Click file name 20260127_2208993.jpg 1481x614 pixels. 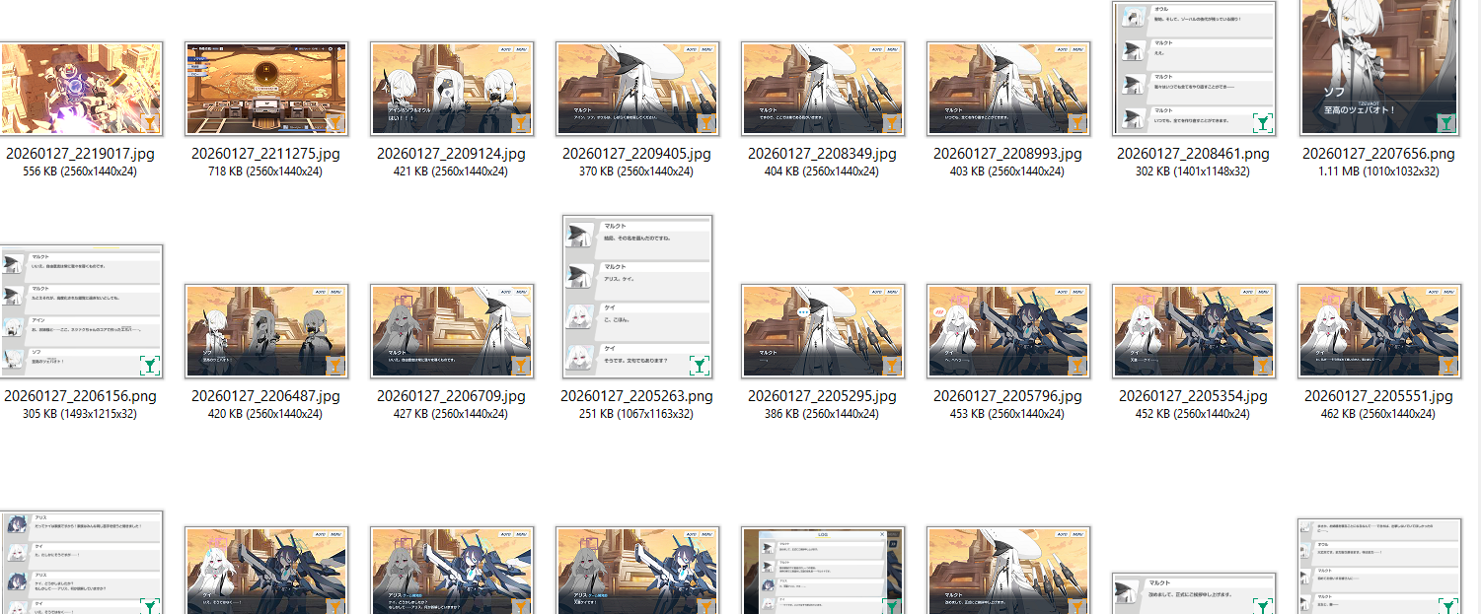point(1007,154)
